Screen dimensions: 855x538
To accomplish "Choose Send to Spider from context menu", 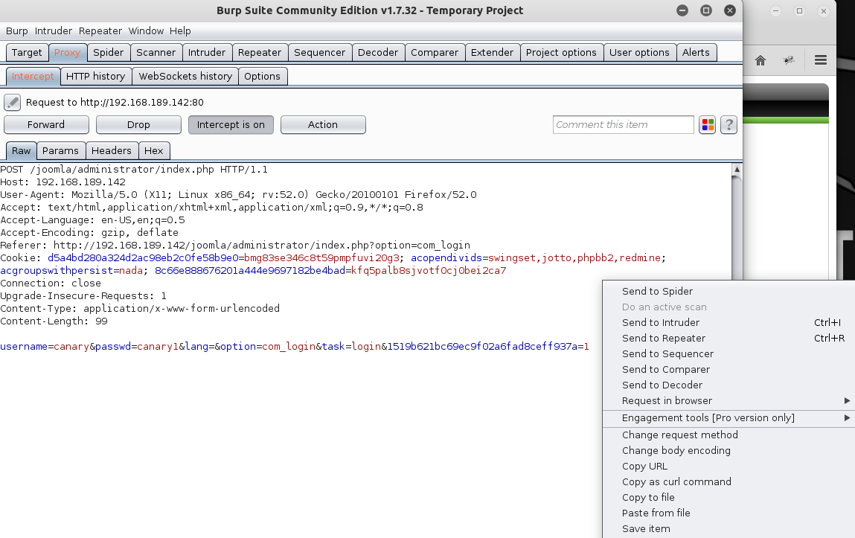I will click(728, 291).
